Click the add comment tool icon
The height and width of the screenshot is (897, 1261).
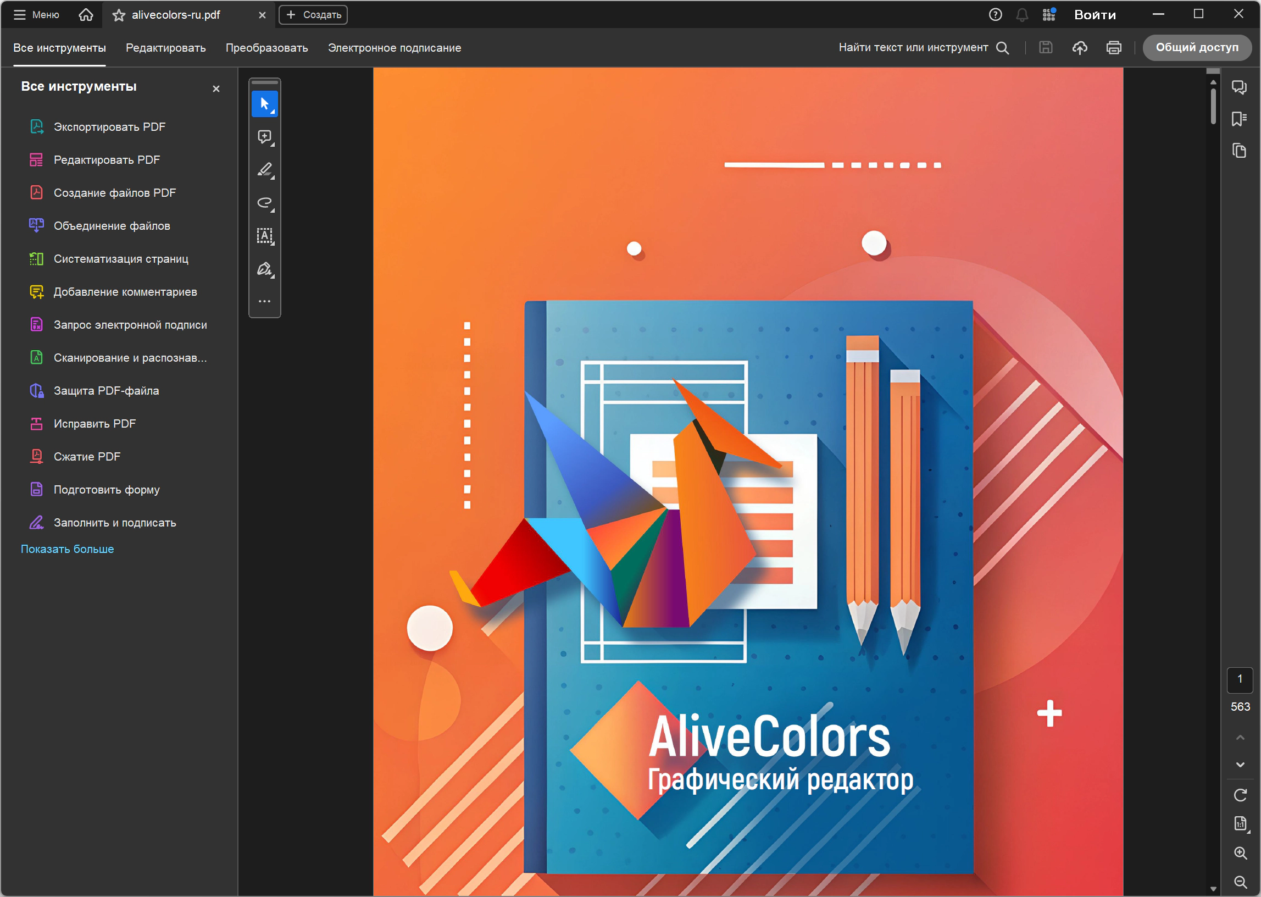(264, 136)
